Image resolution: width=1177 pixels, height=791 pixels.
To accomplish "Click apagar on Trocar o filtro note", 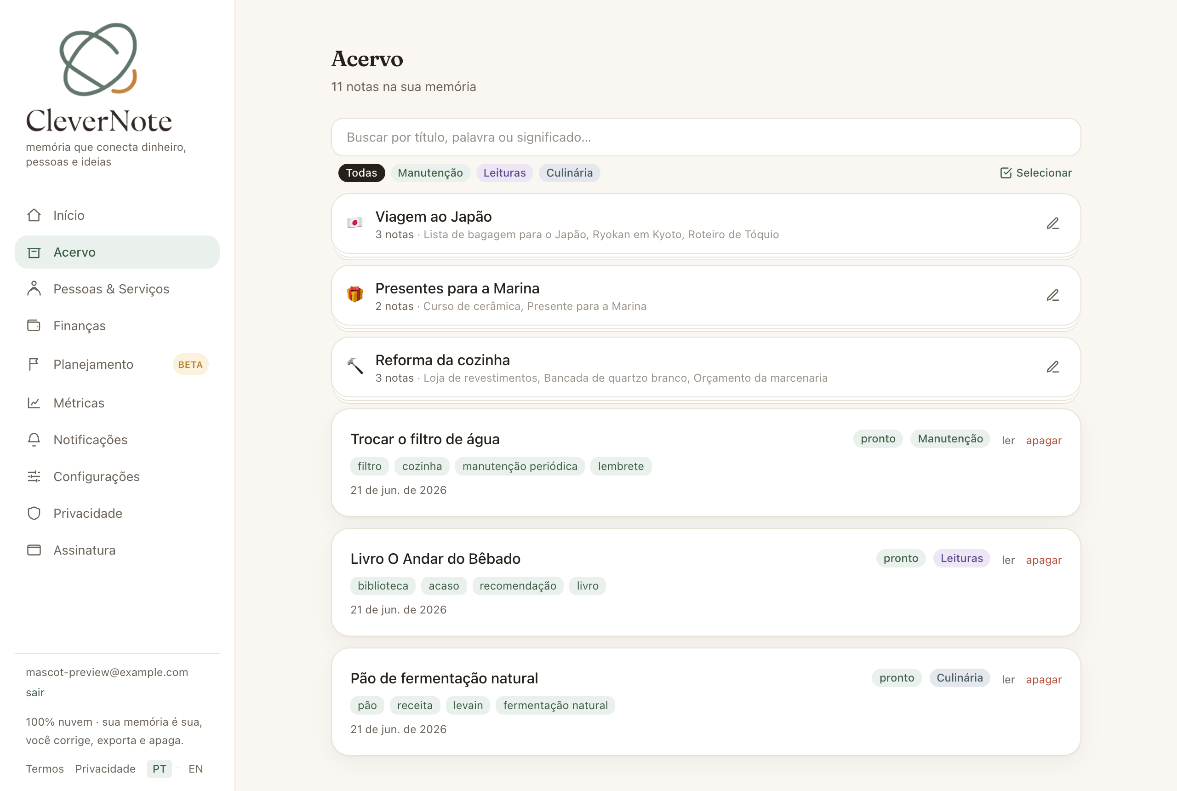I will pos(1043,441).
